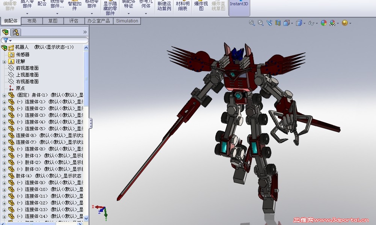This screenshot has width=376, height=225.
Task: Expand the 肢体<1> tree node
Action: click(x=4, y=156)
